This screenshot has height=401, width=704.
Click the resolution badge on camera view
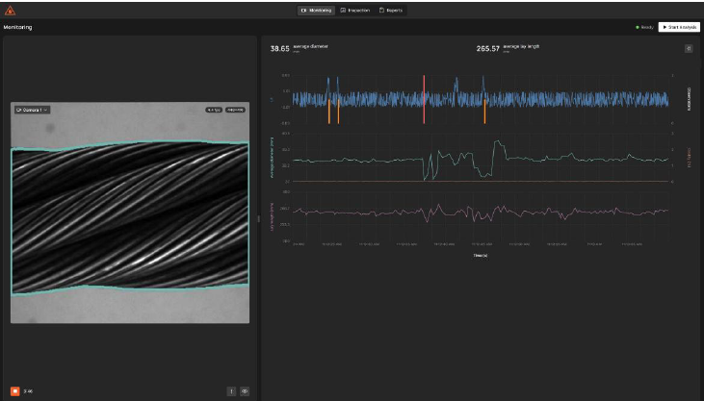click(235, 110)
